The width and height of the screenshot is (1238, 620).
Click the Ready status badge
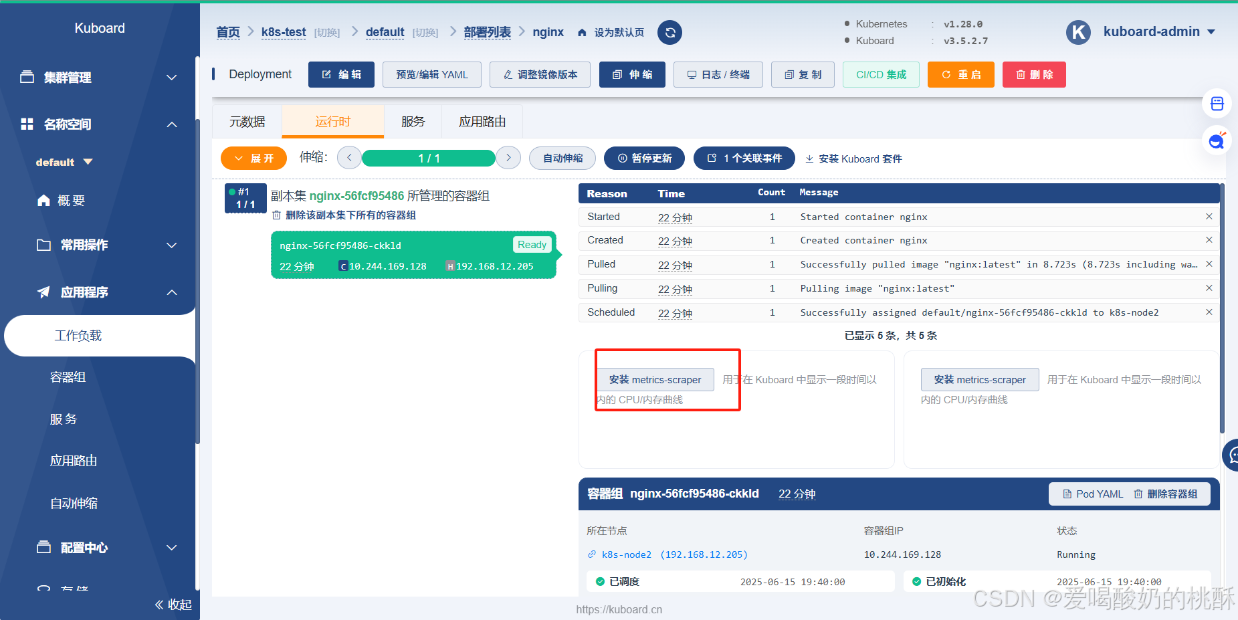[532, 245]
